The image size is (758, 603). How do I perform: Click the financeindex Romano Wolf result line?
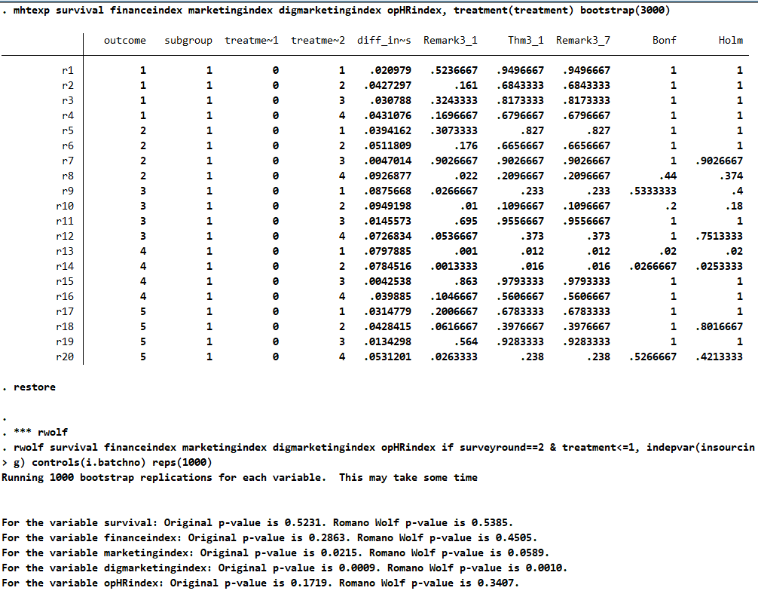click(269, 537)
